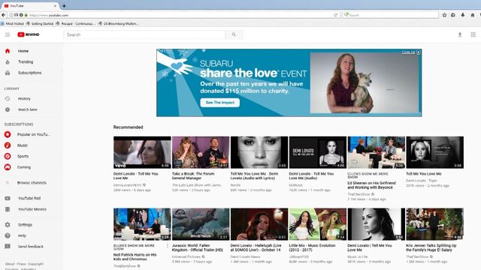This screenshot has height=270, width=481.
Task: Open Settings gear icon in sidebar
Action: click(x=8, y=225)
